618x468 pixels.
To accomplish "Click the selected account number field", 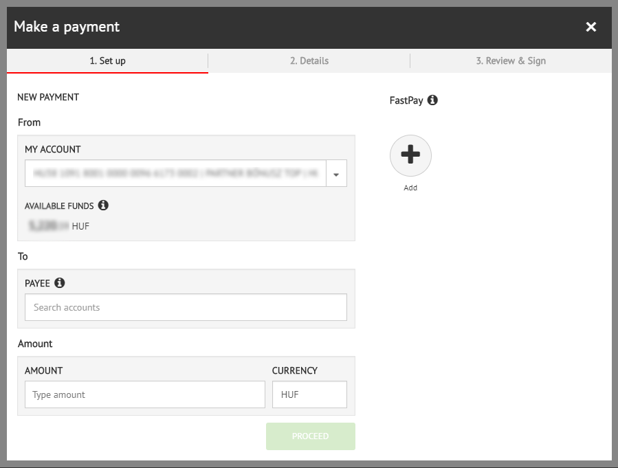I will pyautogui.click(x=175, y=174).
